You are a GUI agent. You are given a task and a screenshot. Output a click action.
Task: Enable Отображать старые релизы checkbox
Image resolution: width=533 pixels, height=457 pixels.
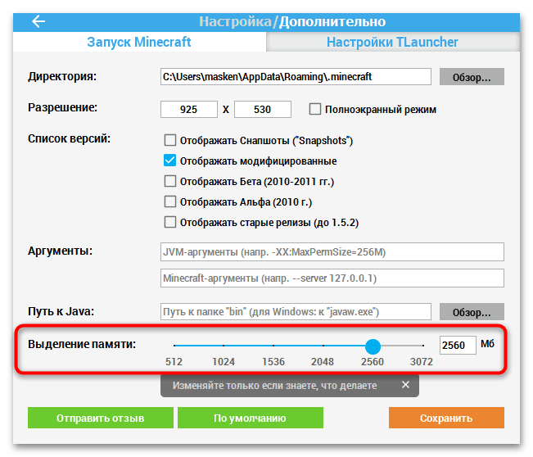point(170,222)
